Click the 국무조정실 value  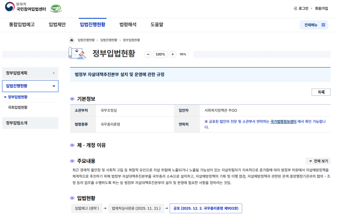click(108, 110)
